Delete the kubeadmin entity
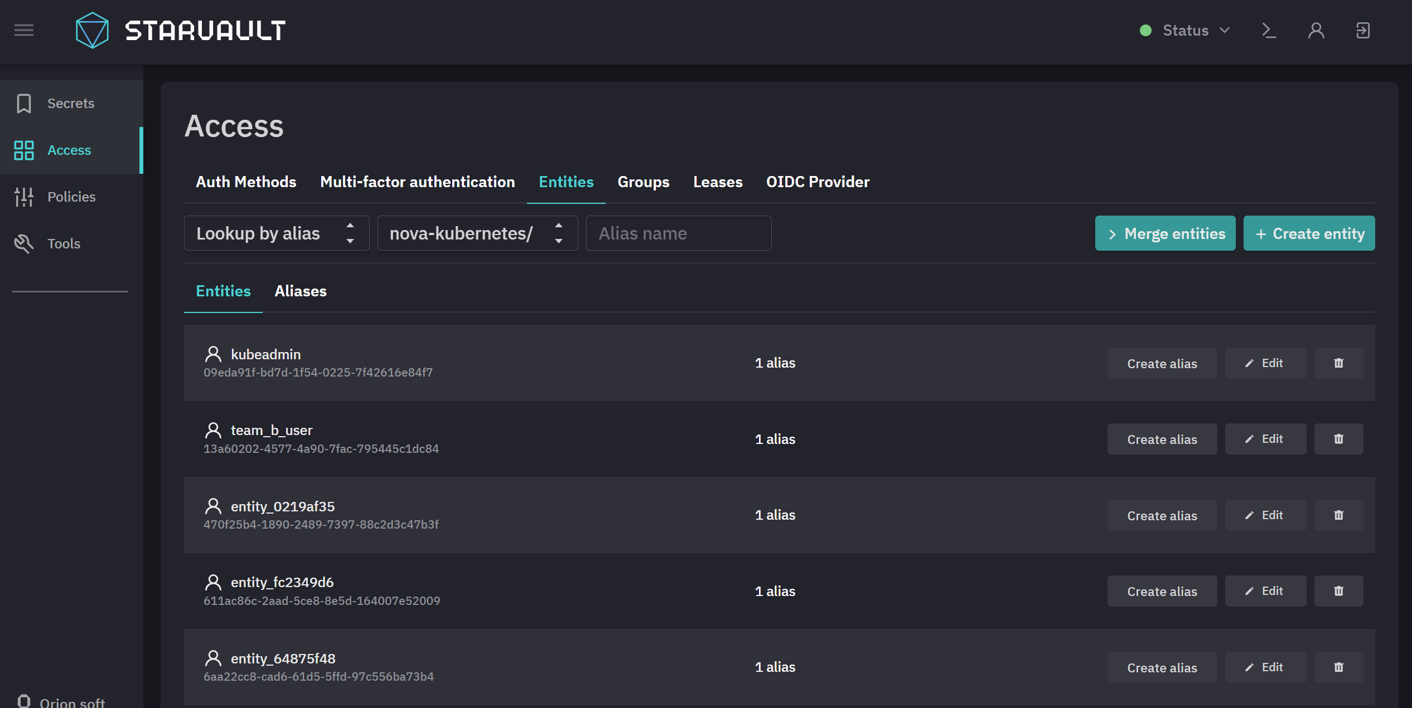 click(1338, 363)
